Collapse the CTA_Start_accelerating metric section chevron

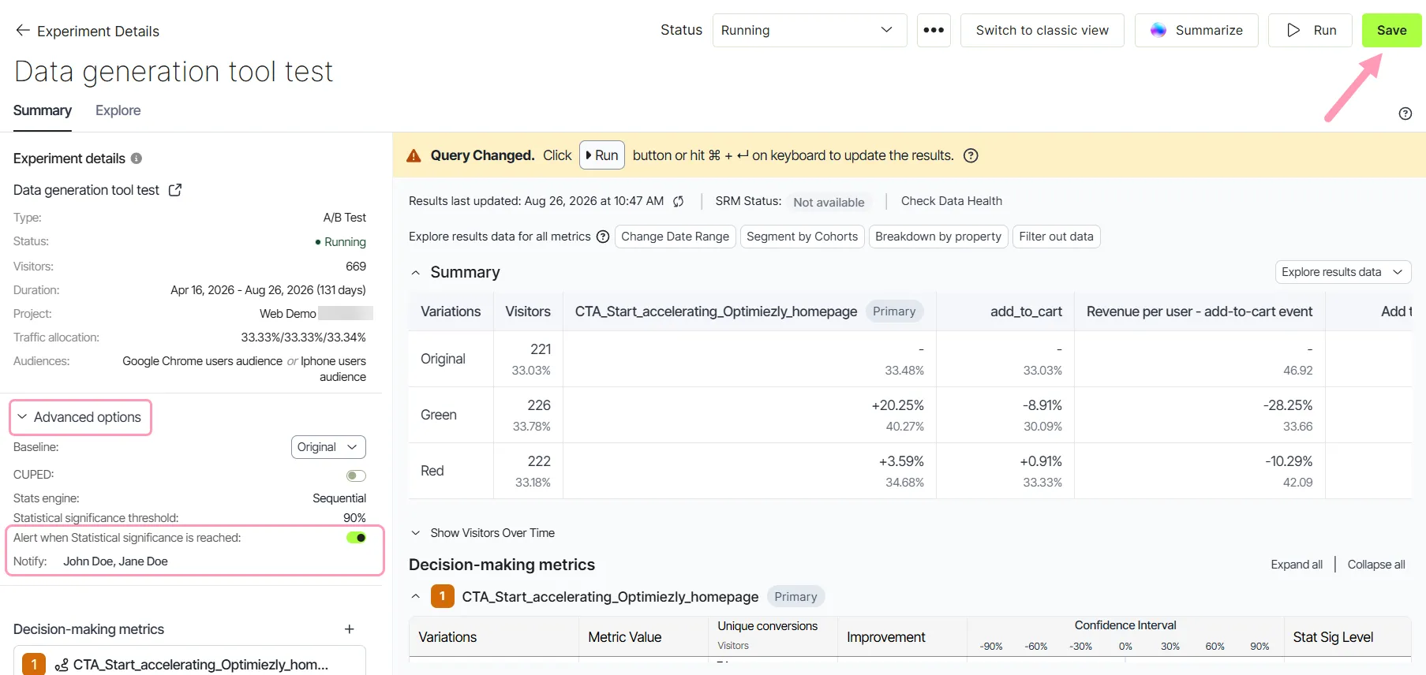pyautogui.click(x=416, y=597)
